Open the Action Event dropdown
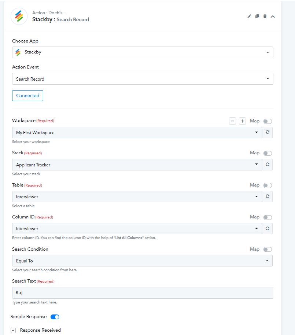Image resolution: width=295 pixels, height=335 pixels. 143,79
